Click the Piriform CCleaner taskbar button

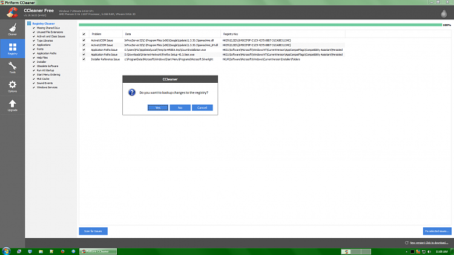(x=98, y=251)
